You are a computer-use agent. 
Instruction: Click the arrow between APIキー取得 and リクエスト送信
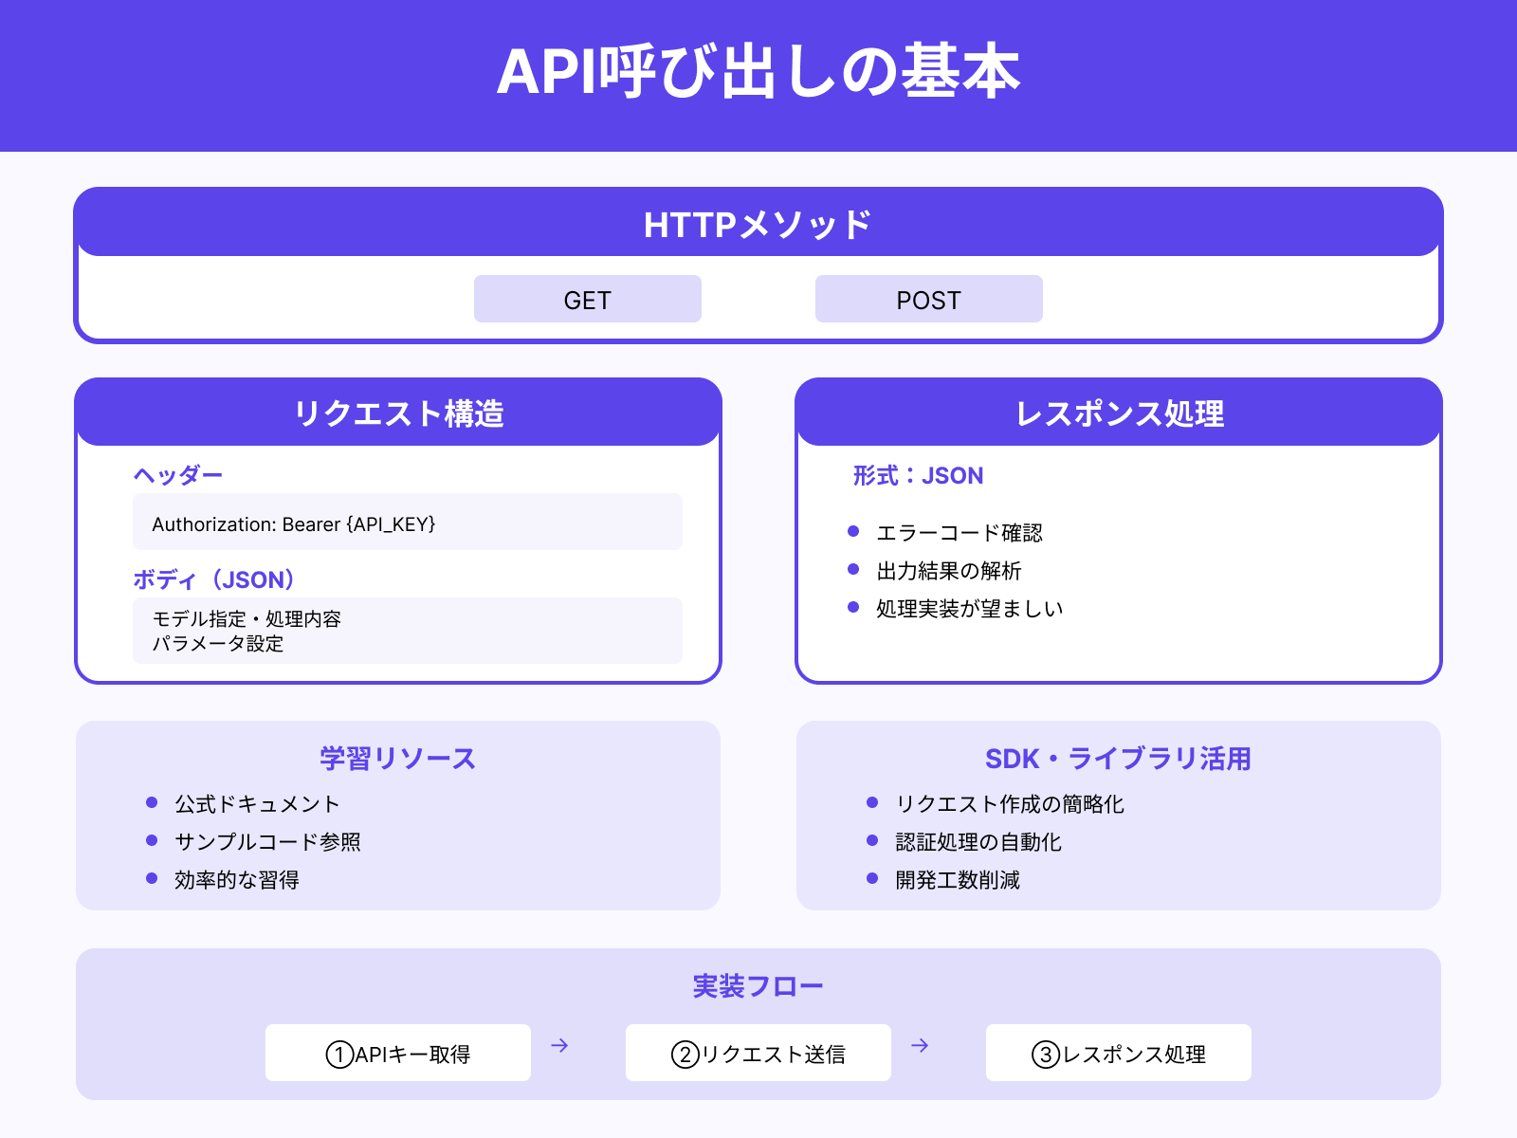(x=560, y=1046)
